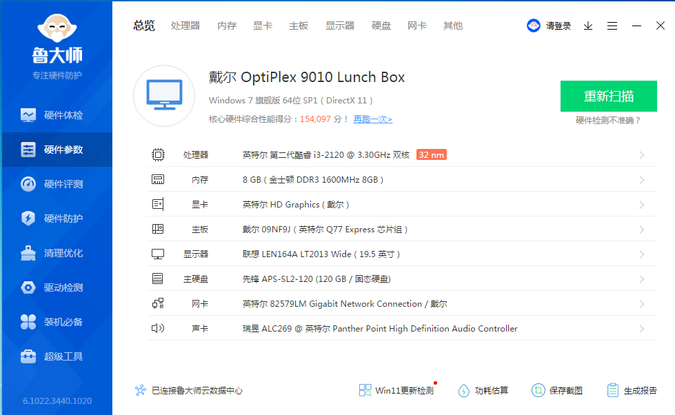The height and width of the screenshot is (415, 675).
Task: Expand the 声卡 row chevron
Action: tap(641, 329)
